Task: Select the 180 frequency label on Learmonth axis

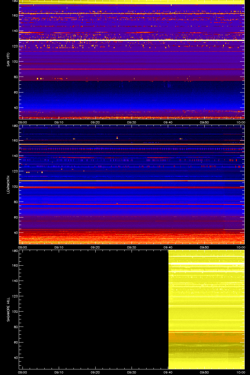Action: [x=14, y=126]
